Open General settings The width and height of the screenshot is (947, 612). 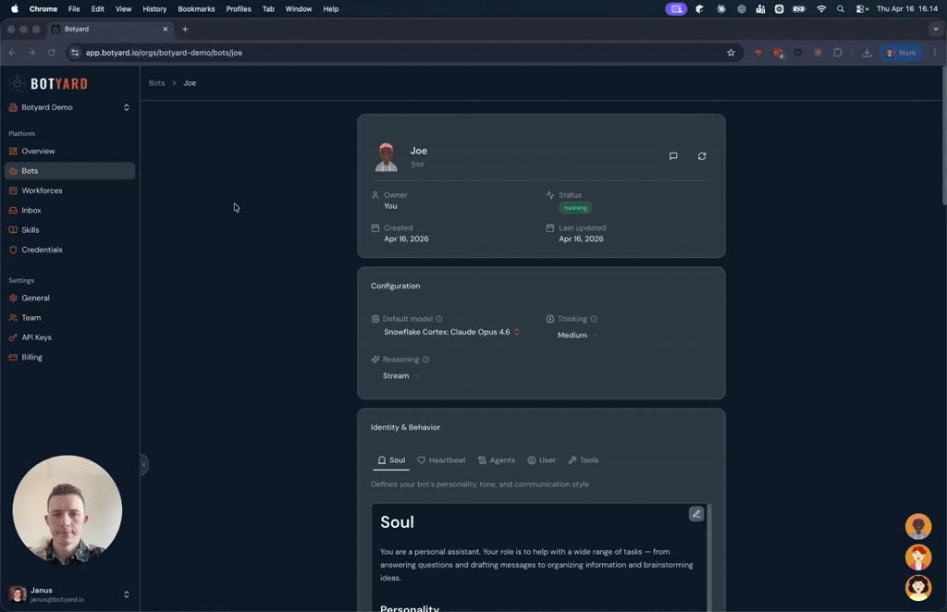coord(69,299)
